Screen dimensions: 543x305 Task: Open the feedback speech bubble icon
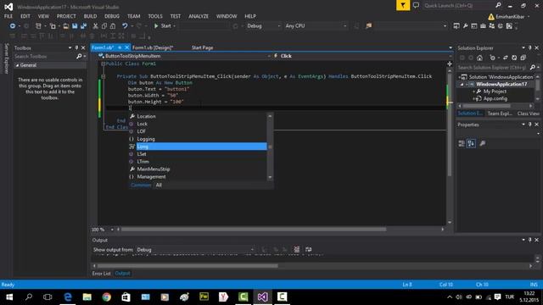416,5
